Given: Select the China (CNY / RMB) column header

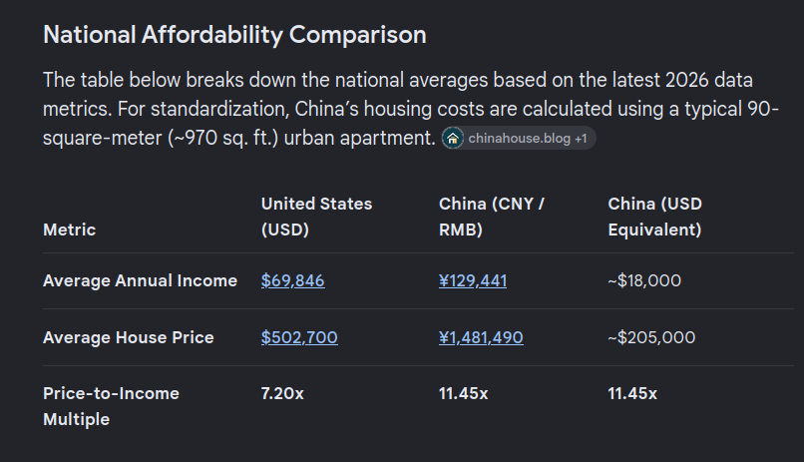Looking at the screenshot, I should (x=491, y=217).
